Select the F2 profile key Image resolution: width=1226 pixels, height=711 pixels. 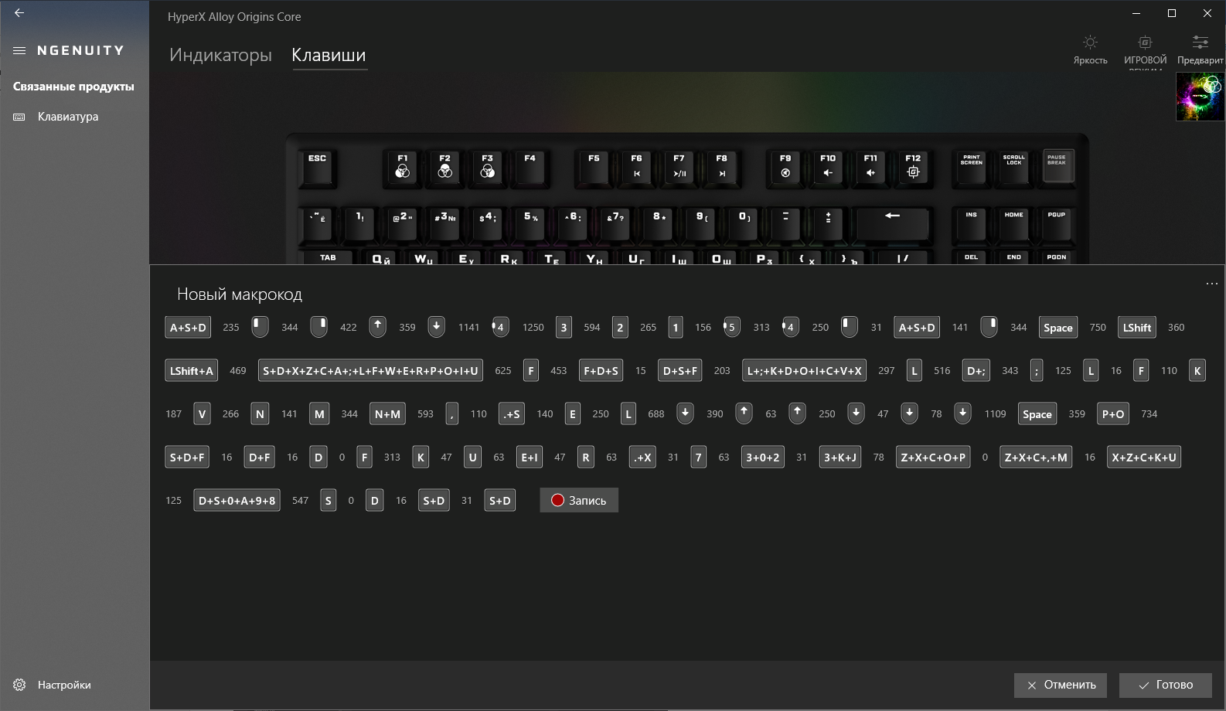[x=444, y=167]
